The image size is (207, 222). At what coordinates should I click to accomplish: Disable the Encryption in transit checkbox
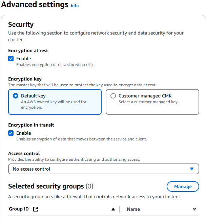coord(11,133)
